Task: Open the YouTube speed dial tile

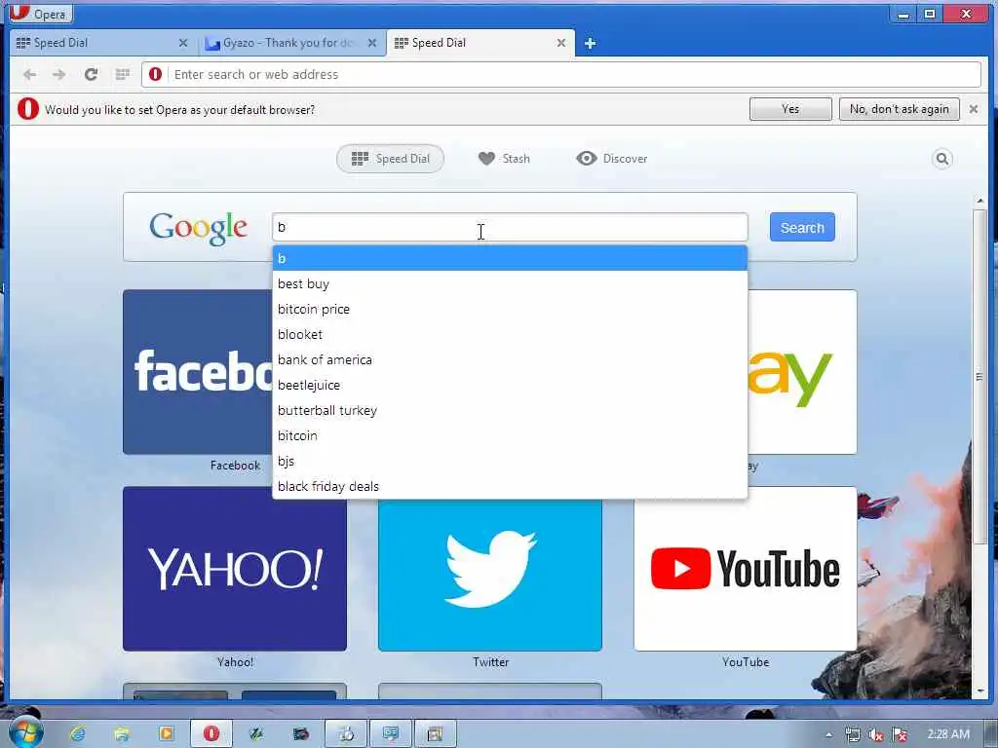Action: 746,569
